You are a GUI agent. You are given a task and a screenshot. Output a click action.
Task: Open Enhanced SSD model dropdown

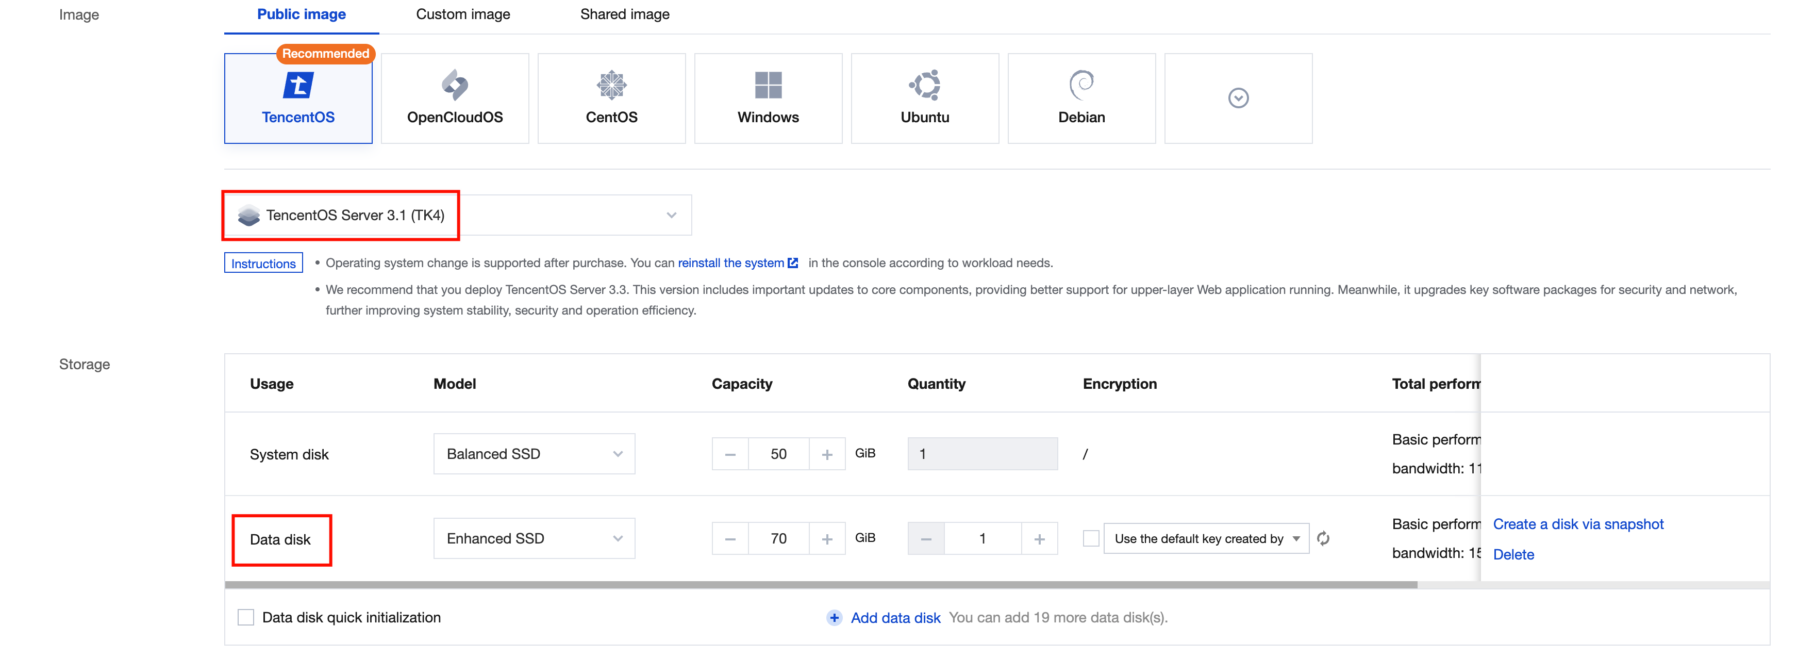[534, 538]
